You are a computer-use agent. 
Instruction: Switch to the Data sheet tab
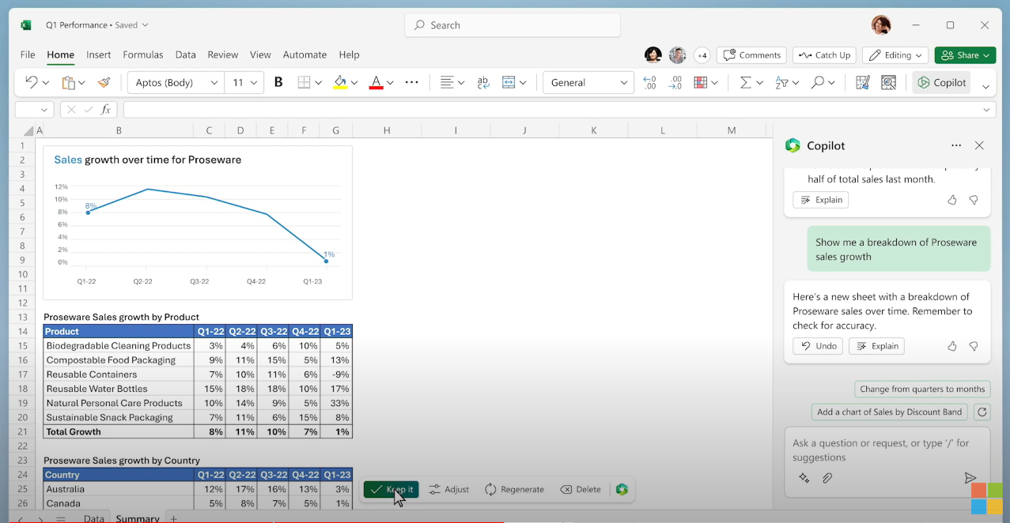(93, 518)
